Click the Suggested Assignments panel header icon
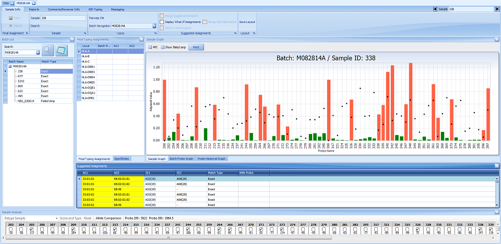Image resolution: width=501 pixels, height=244 pixels. pos(496,166)
